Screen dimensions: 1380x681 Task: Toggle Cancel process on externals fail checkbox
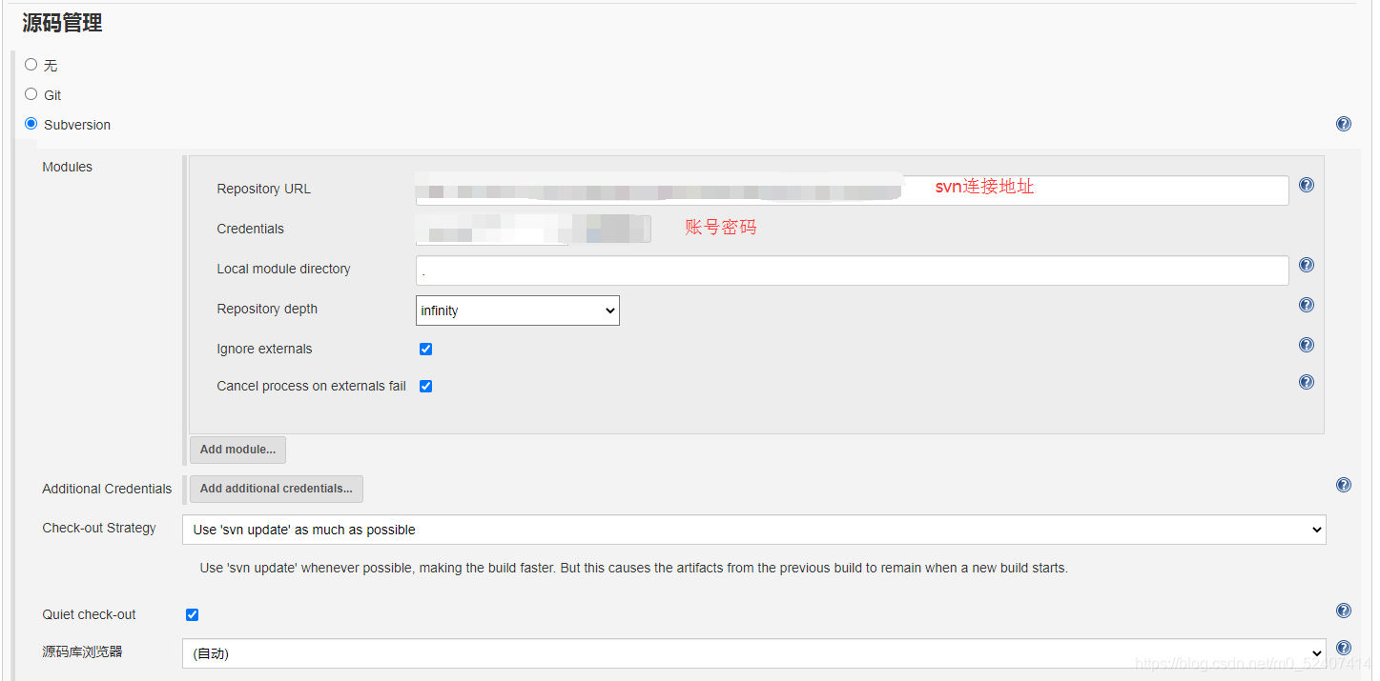tap(425, 387)
